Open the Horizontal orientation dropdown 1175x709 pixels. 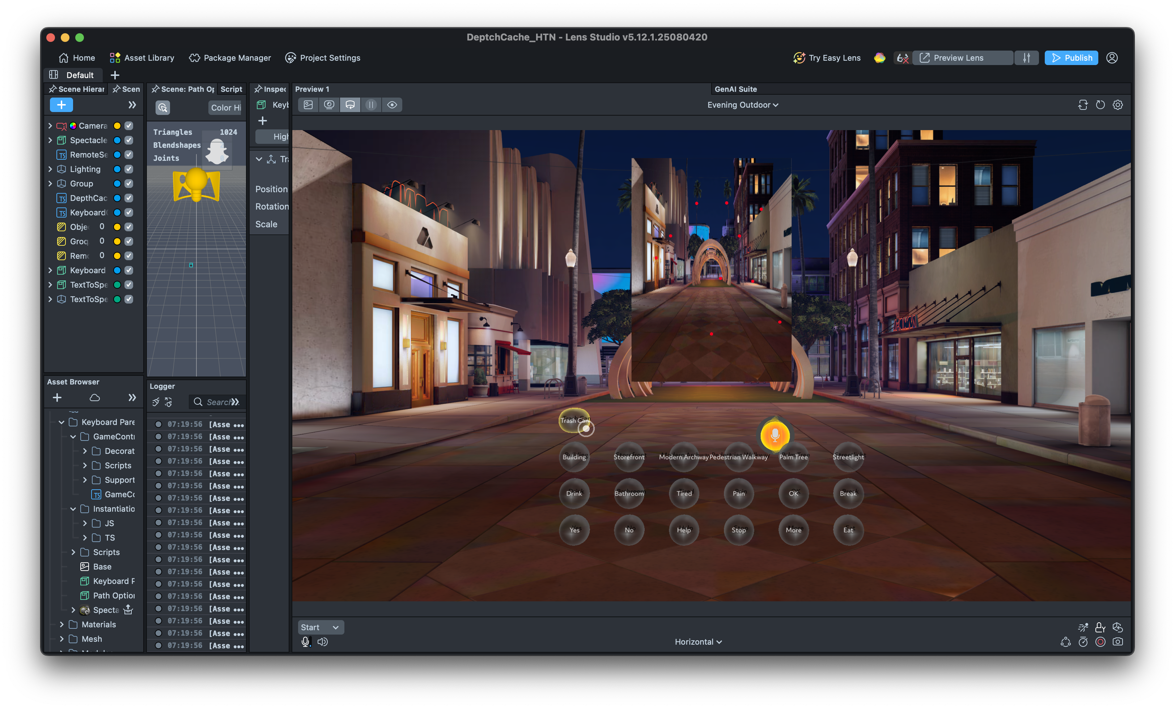pyautogui.click(x=697, y=641)
